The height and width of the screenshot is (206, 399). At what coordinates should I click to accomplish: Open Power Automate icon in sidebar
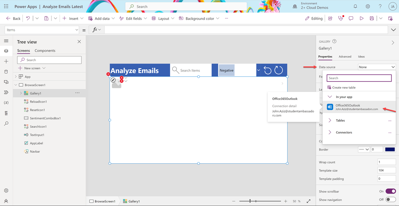pyautogui.click(x=6, y=92)
